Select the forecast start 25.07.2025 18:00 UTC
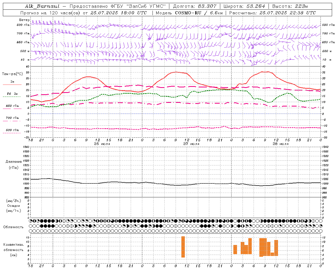This screenshot has width=336, height=268. click(x=119, y=13)
